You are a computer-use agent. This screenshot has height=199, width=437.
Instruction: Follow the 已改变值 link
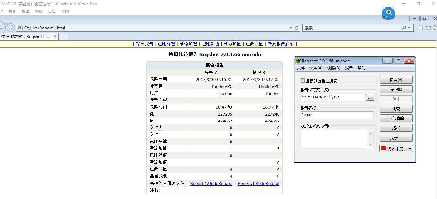click(x=255, y=44)
